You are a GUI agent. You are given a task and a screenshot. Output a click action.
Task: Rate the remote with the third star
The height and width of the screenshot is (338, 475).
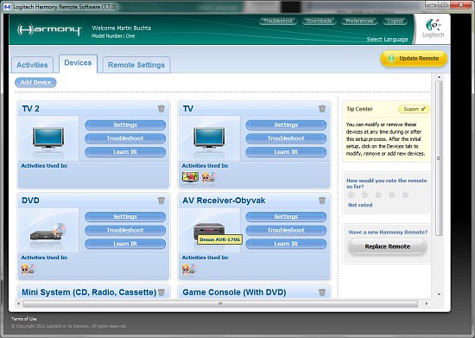pos(378,195)
